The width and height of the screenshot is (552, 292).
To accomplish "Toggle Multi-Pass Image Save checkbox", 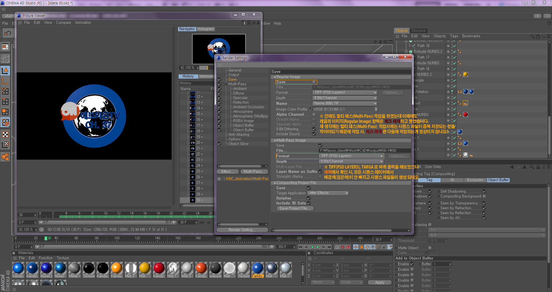I will (x=320, y=146).
